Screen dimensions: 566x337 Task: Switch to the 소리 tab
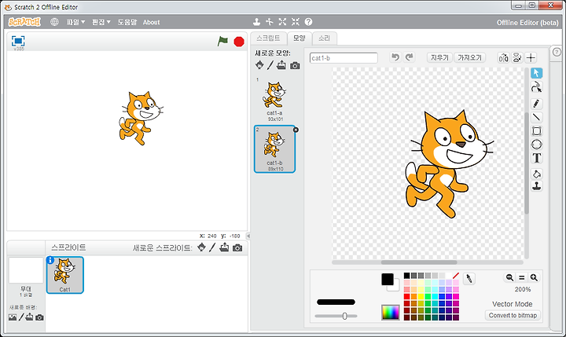point(324,38)
